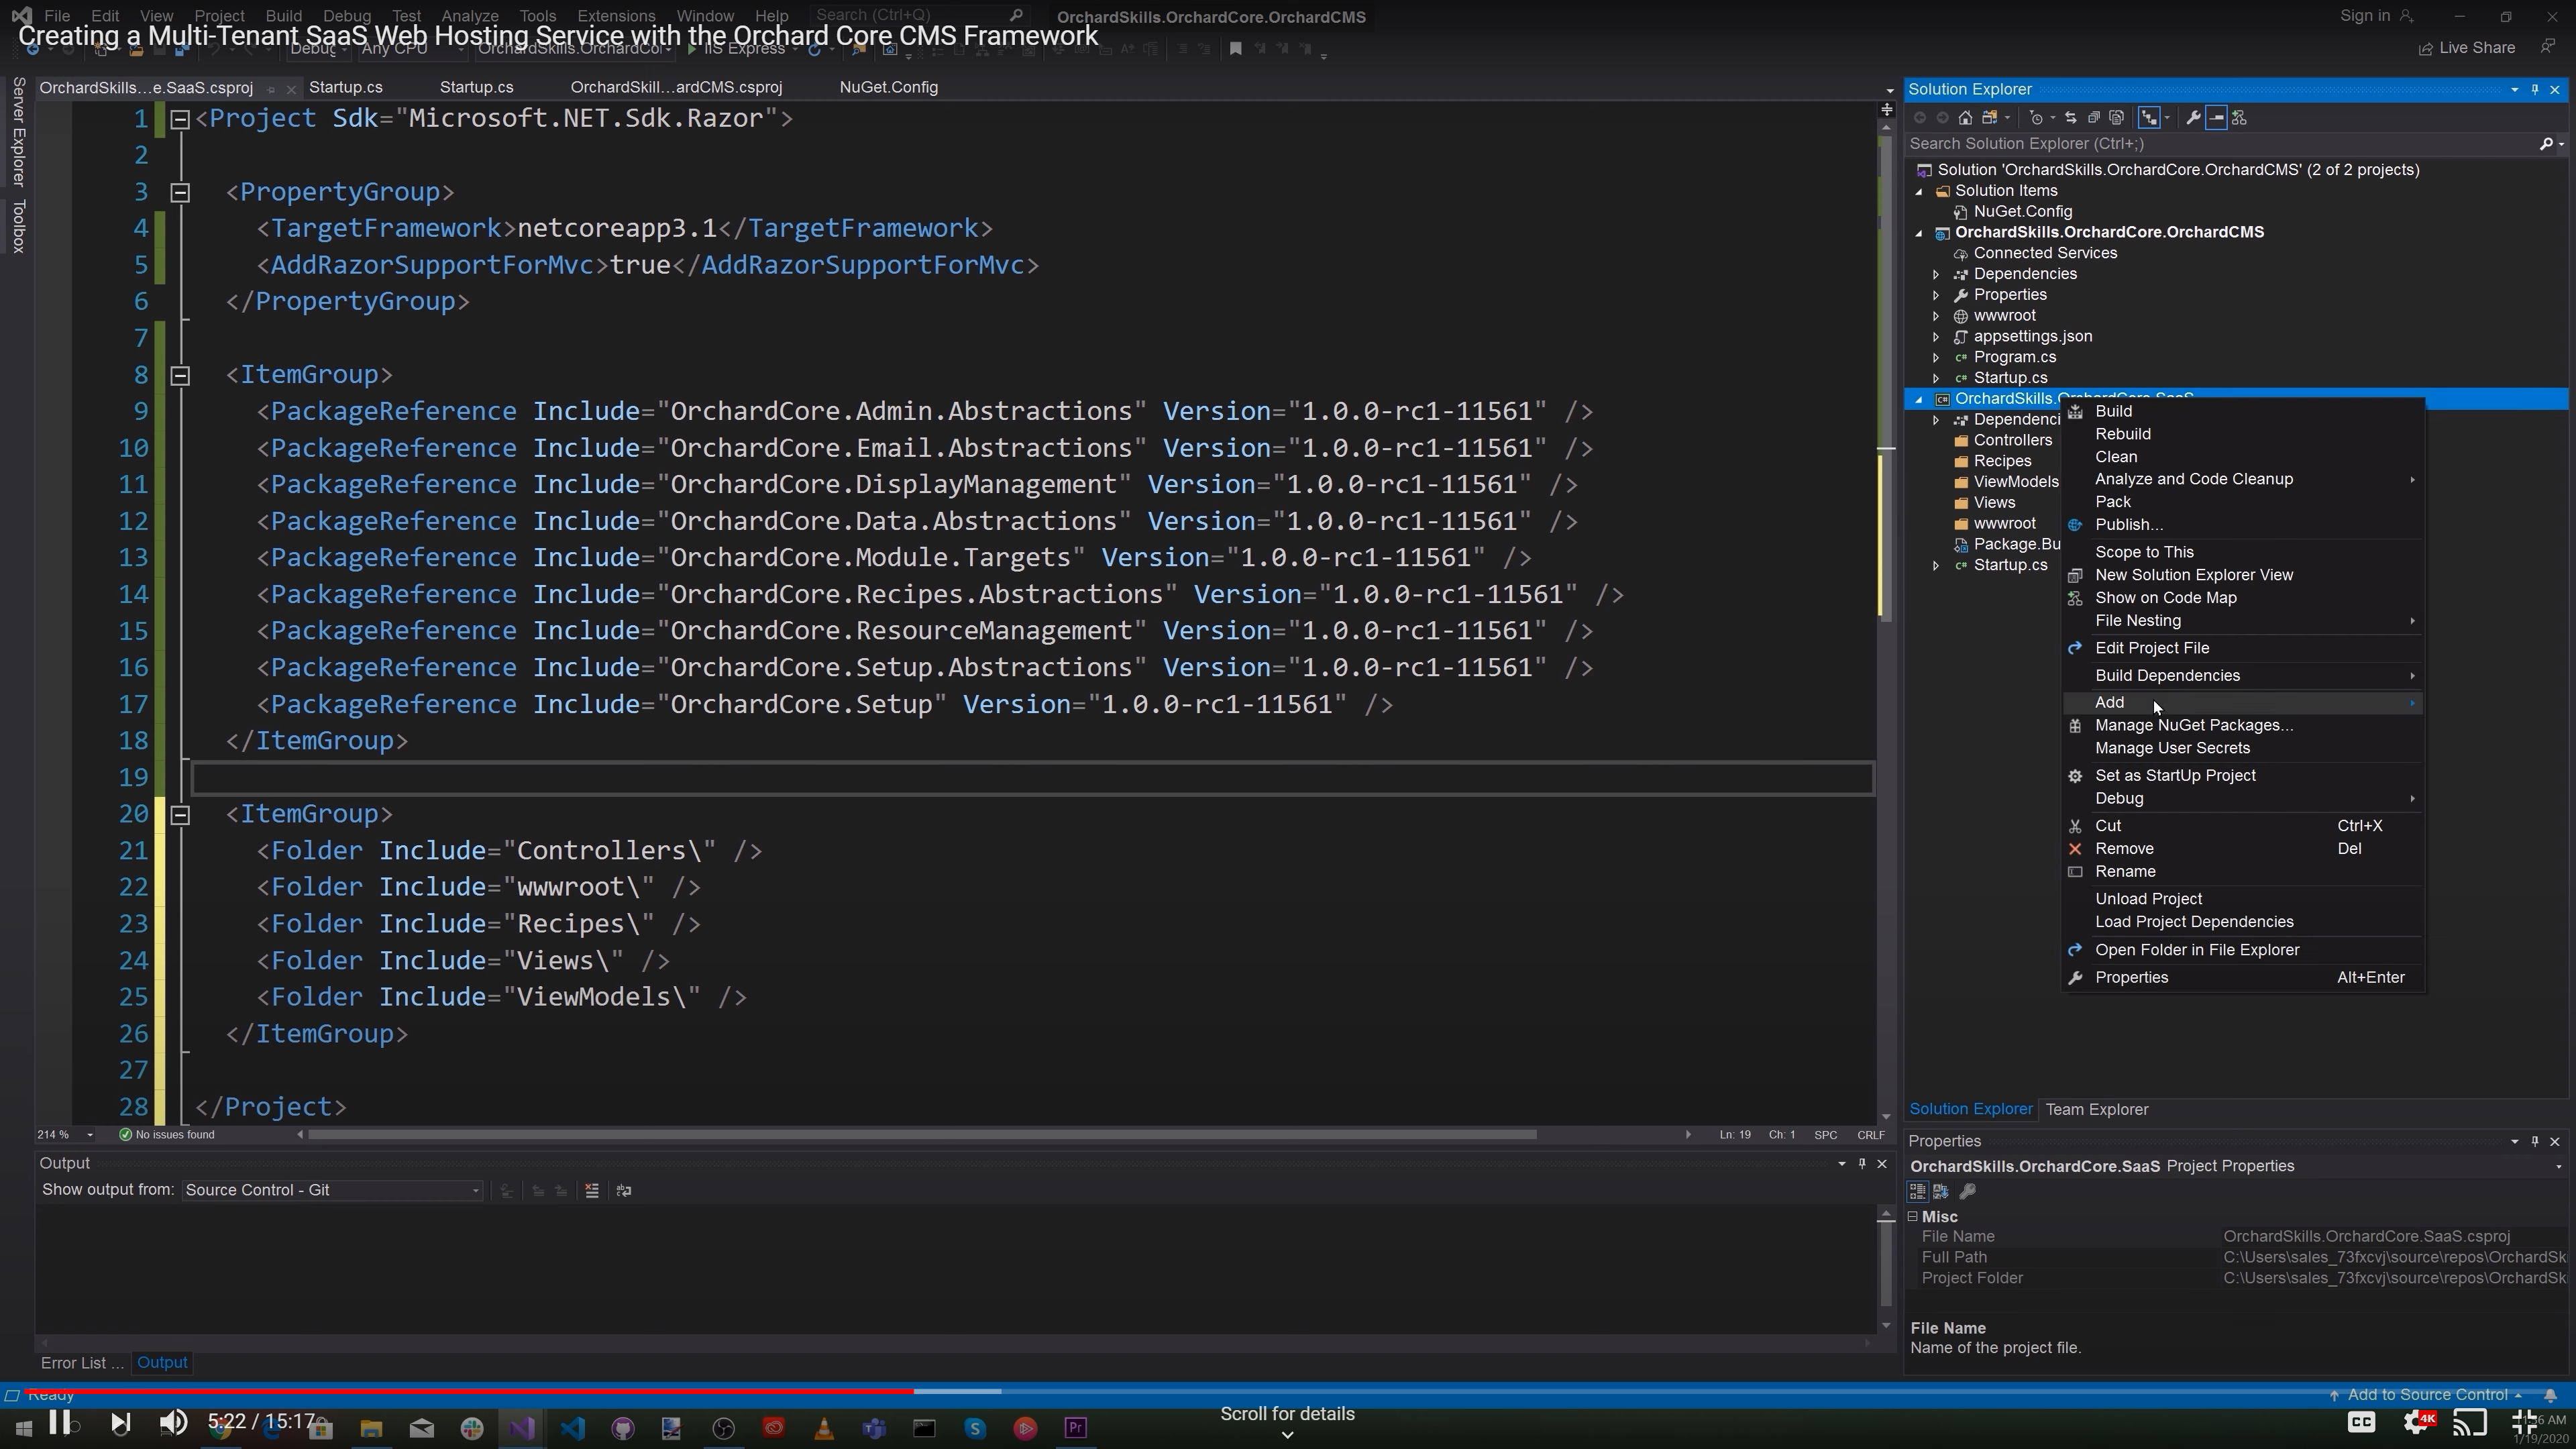Toggle closed captions CC button
Image resolution: width=2576 pixels, height=1449 pixels.
point(2361,1422)
